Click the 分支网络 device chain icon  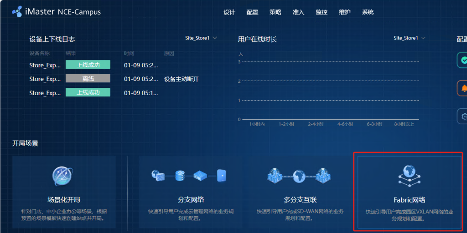pos(189,175)
